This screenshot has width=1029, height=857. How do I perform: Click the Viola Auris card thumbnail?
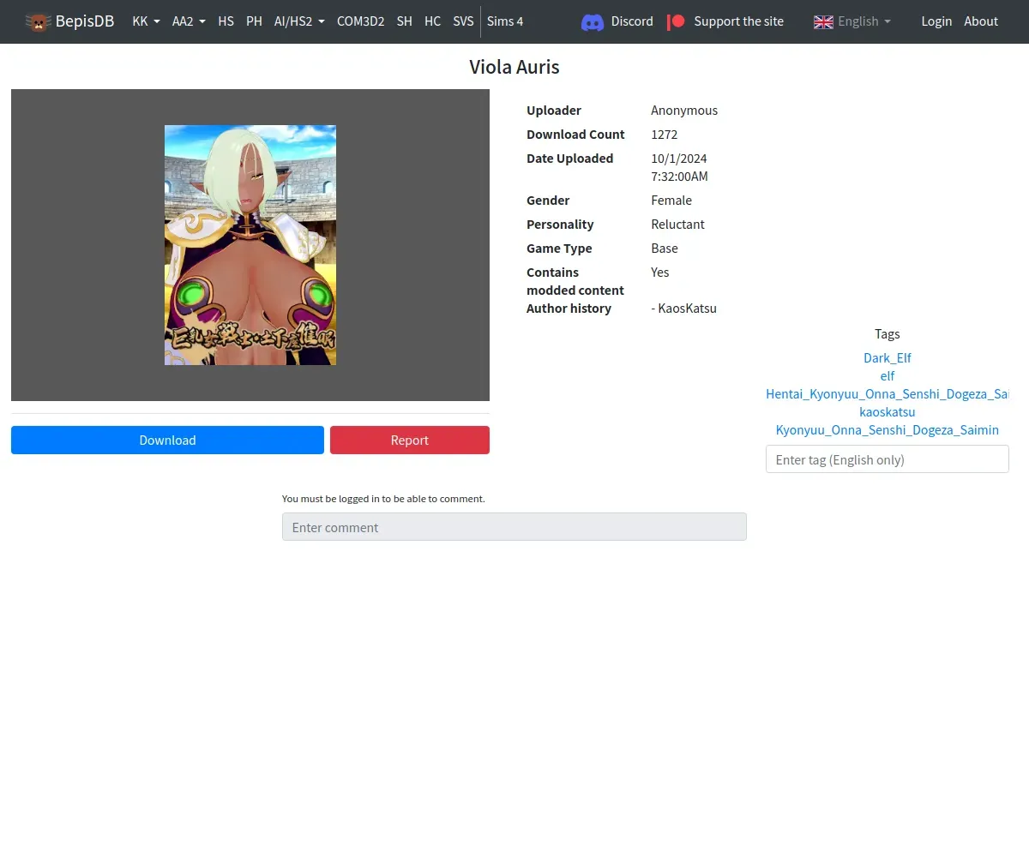[250, 245]
